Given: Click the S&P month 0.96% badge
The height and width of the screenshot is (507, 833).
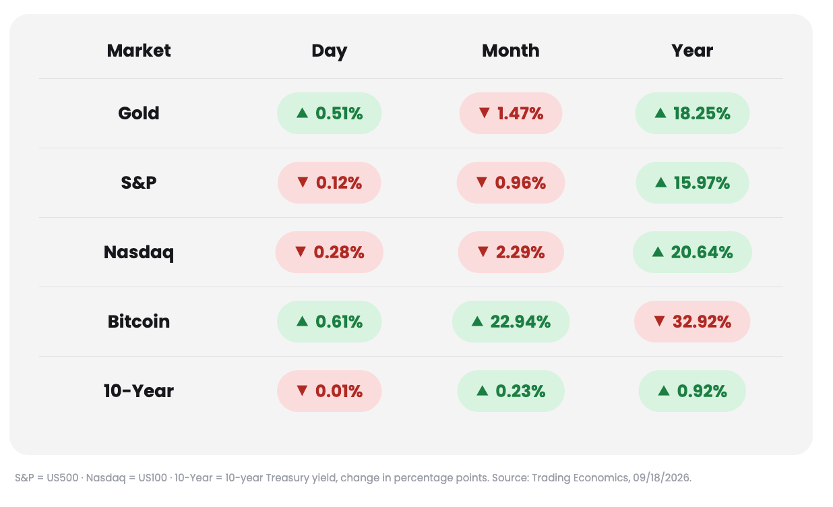Looking at the screenshot, I should (x=511, y=183).
